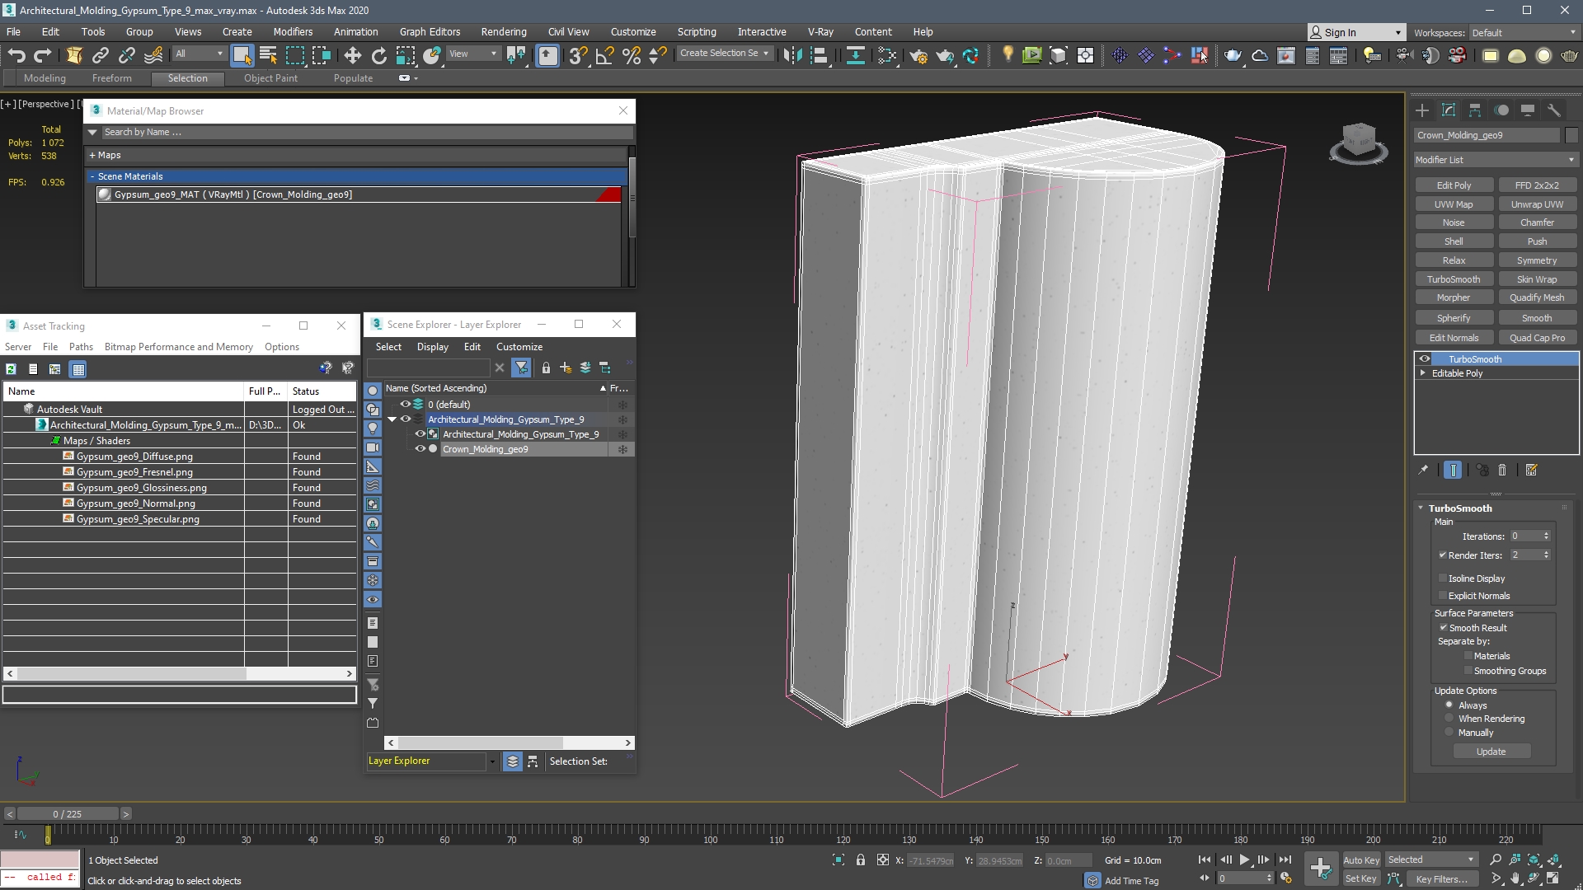Select the Manually update option
Image resolution: width=1583 pixels, height=890 pixels.
(x=1449, y=733)
